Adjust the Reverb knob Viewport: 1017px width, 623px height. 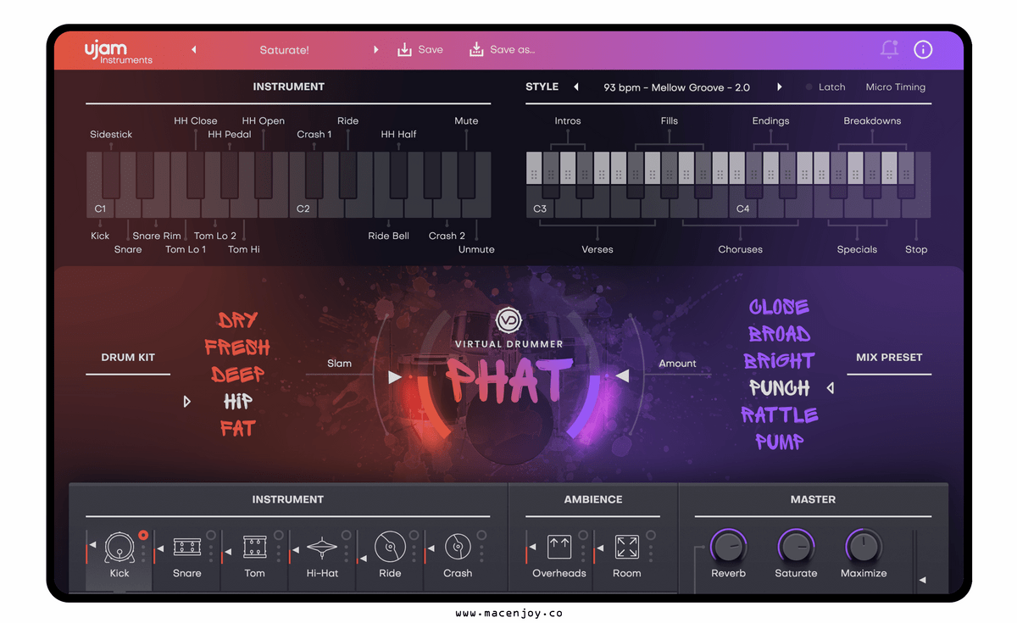[728, 547]
